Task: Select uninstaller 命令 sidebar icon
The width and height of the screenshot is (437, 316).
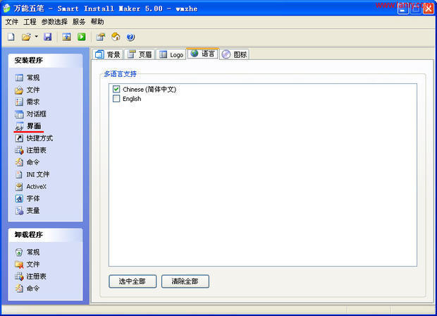Action: pos(19,288)
